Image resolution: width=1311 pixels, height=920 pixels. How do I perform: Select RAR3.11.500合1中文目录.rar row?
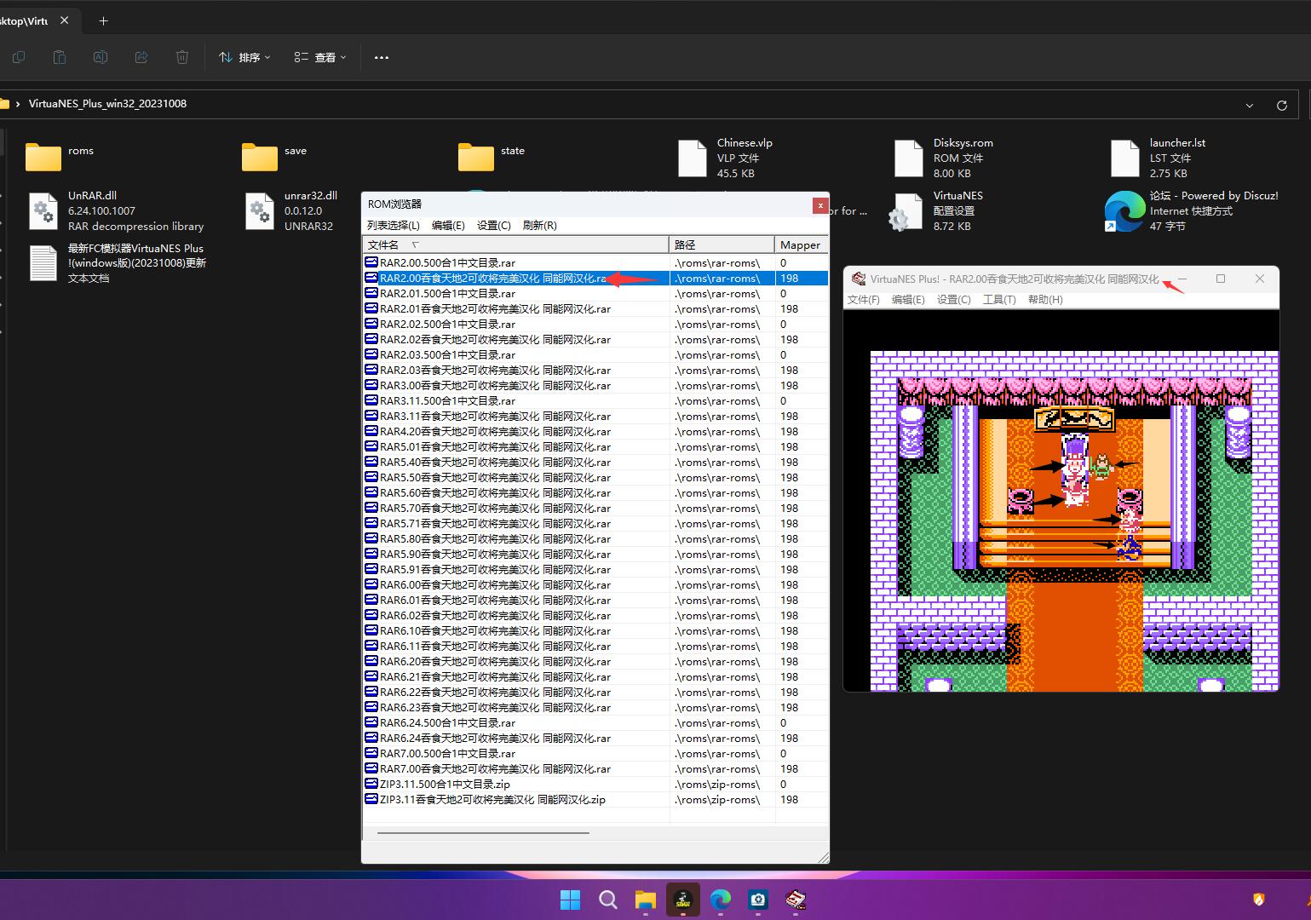(595, 401)
